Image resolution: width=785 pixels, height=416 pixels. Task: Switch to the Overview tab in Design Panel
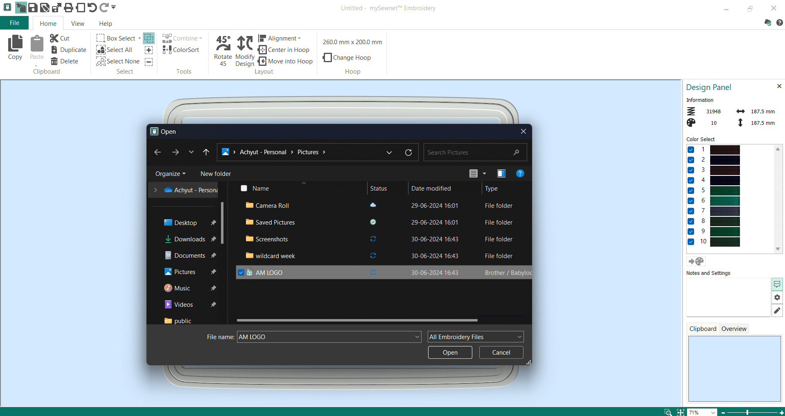coord(733,329)
